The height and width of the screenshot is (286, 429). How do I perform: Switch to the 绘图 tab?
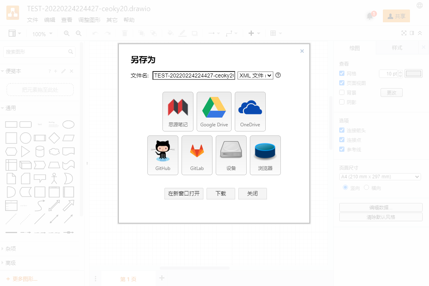point(355,48)
